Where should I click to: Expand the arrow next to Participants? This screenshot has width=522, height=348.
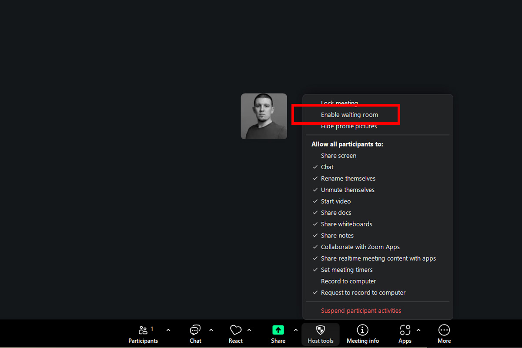click(168, 330)
